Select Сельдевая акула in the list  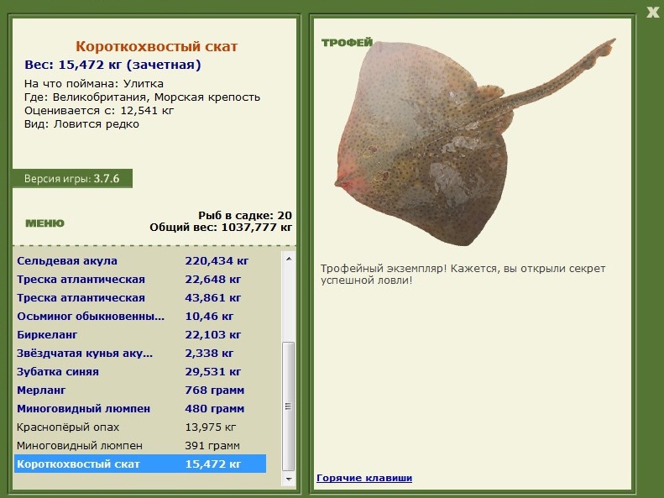pos(67,261)
